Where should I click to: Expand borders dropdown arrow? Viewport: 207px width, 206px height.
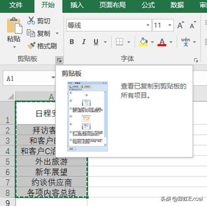[129, 42]
